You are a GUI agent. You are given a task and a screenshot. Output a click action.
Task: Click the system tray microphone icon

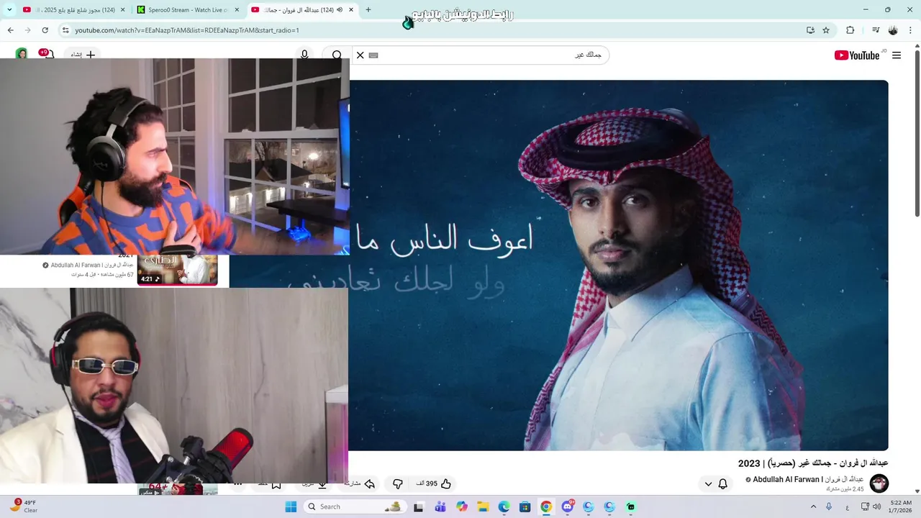(829, 506)
